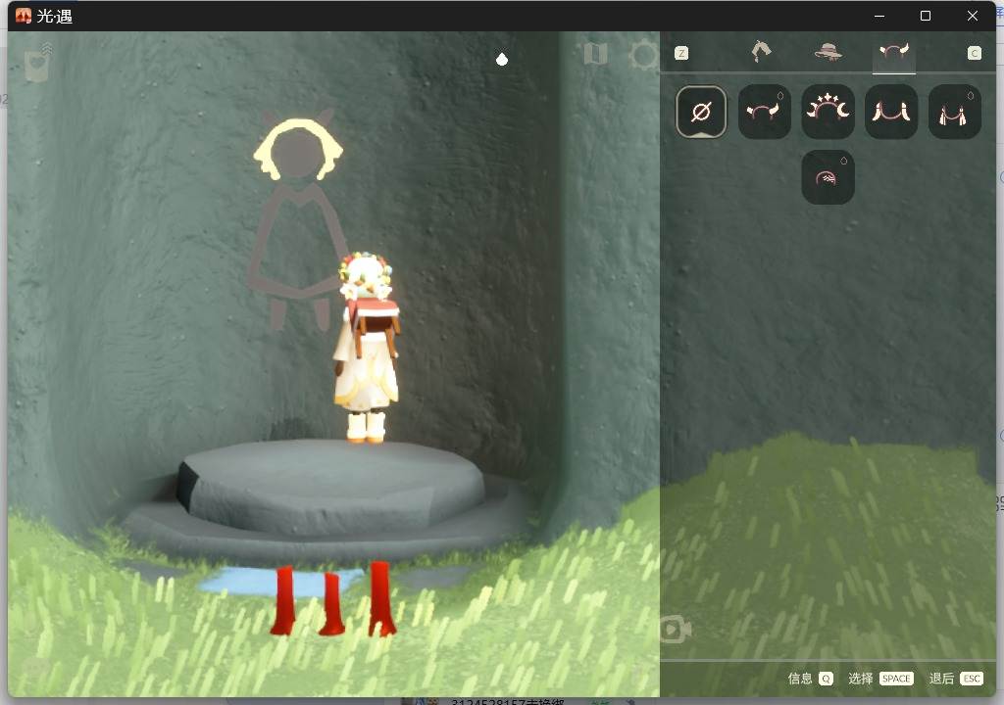1004x705 pixels.
Task: Open the map icon
Action: pos(595,54)
